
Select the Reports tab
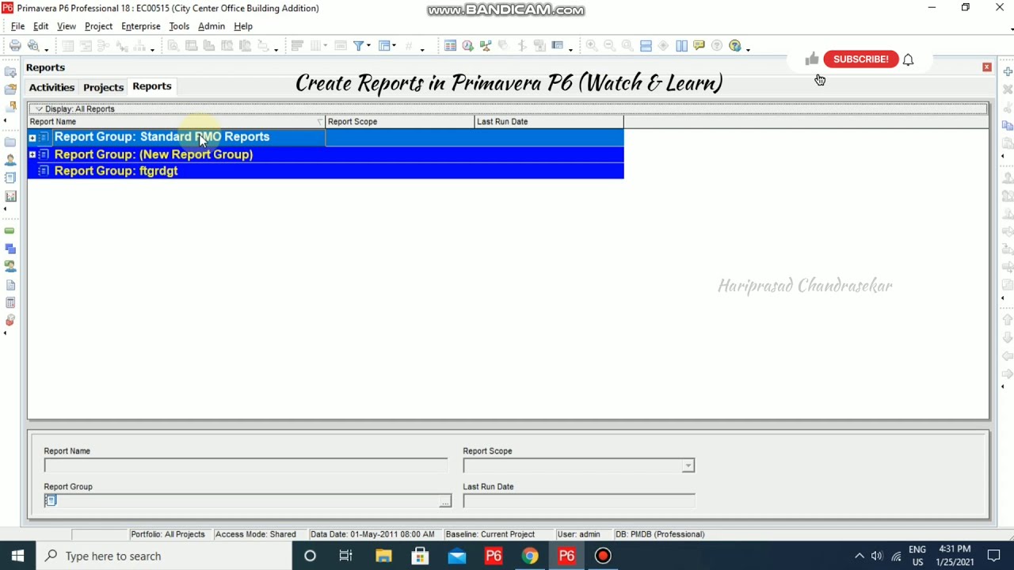[x=151, y=86]
